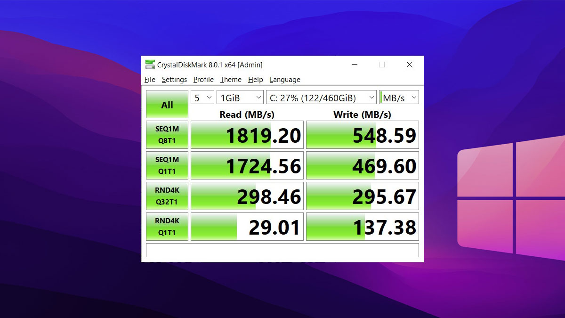Screen dimensions: 565x318
Task: Change the MB/s unit dropdown
Action: point(399,98)
